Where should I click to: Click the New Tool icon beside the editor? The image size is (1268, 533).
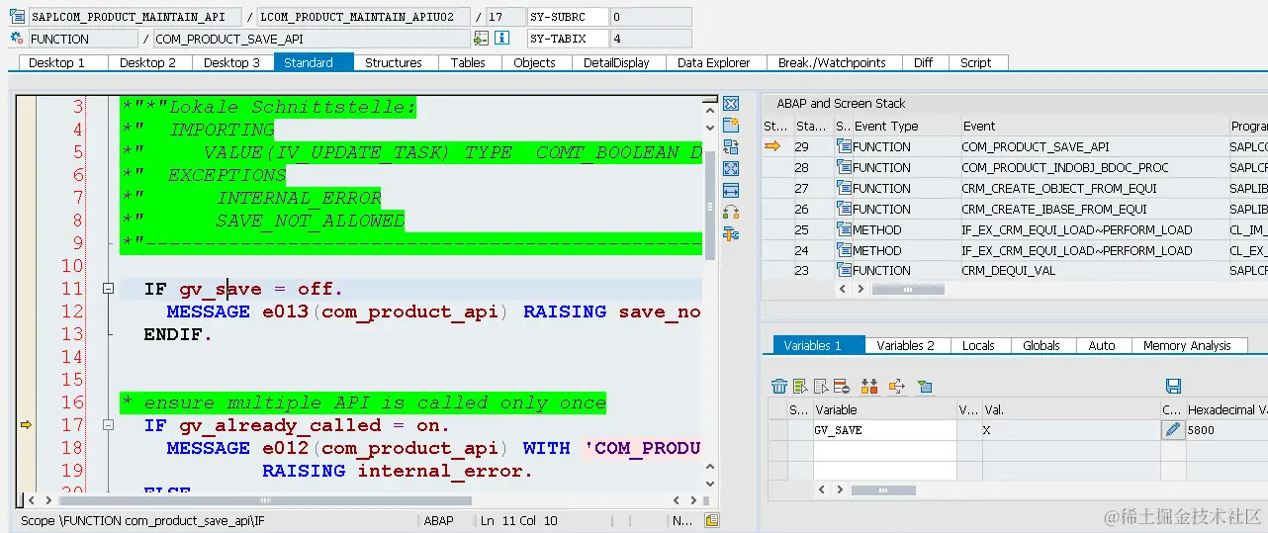point(731,126)
